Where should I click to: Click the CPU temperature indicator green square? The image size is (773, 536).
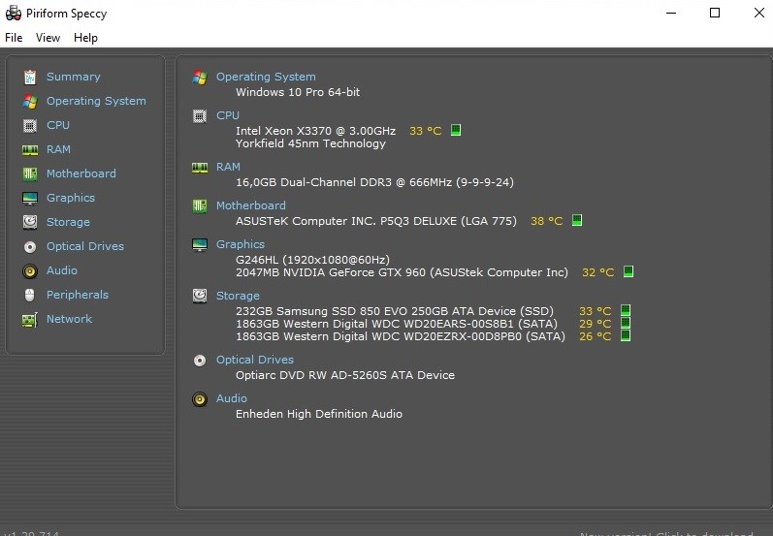coord(455,130)
